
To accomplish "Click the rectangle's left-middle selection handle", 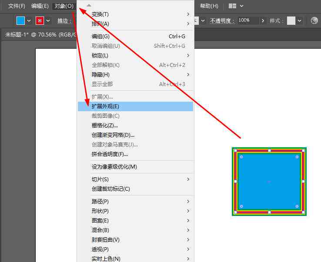I will tap(235, 182).
